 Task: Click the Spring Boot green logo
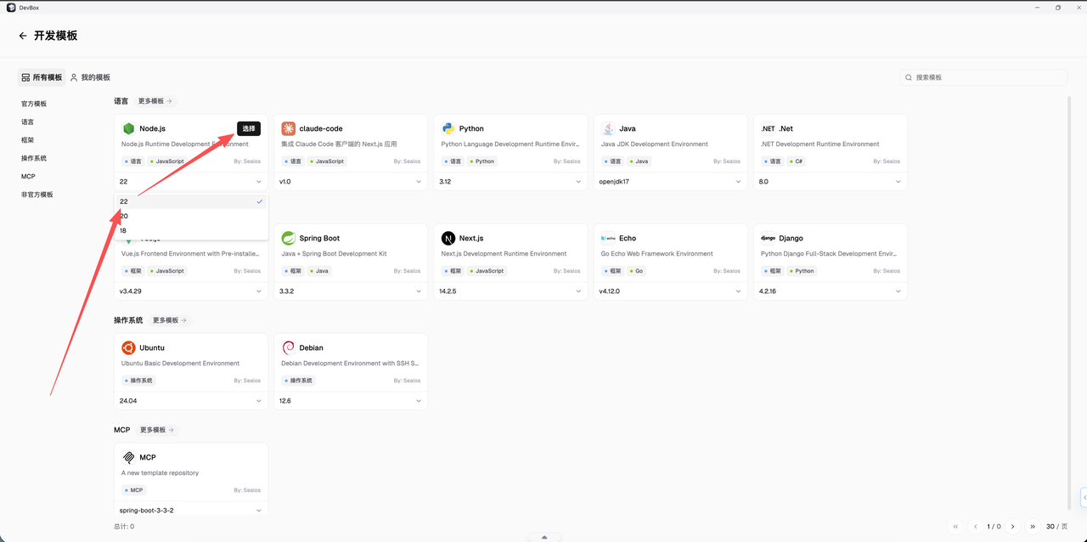coord(289,238)
